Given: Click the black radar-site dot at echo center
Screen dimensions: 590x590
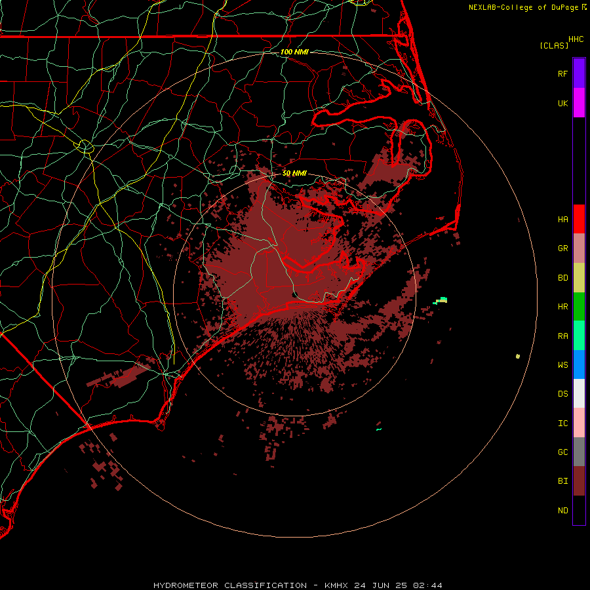Looking at the screenshot, I should pyautogui.click(x=296, y=294).
